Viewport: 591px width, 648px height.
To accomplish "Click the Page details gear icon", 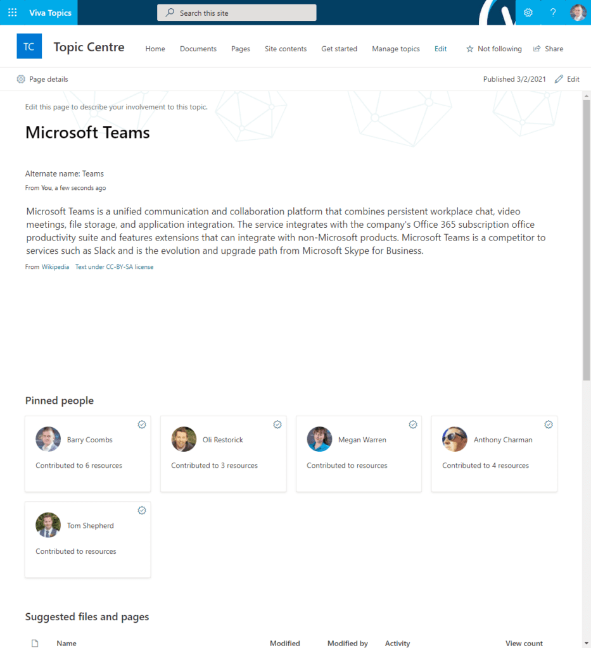I will [x=21, y=79].
